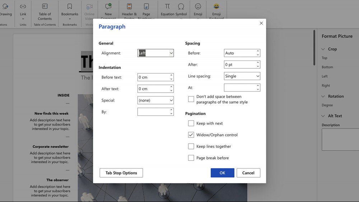The width and height of the screenshot is (359, 202).
Task: Collapse the Crop section
Action: 323,49
